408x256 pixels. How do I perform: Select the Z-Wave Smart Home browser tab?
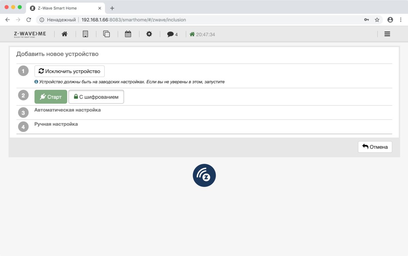[57, 8]
